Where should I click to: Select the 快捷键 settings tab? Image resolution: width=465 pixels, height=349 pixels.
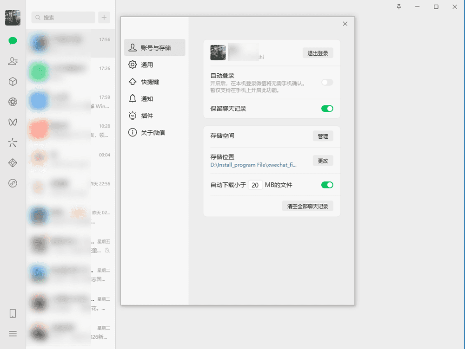[150, 82]
